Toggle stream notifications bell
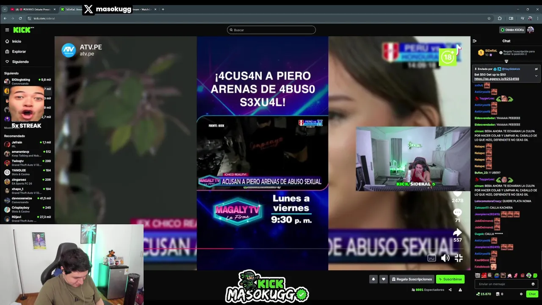 tap(373, 279)
